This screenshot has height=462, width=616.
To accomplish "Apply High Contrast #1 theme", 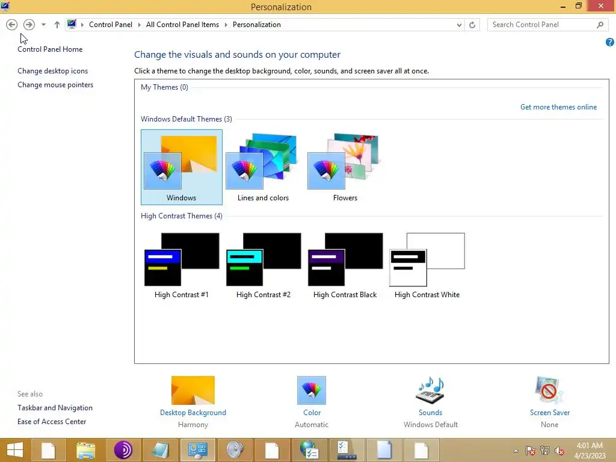I will click(182, 265).
